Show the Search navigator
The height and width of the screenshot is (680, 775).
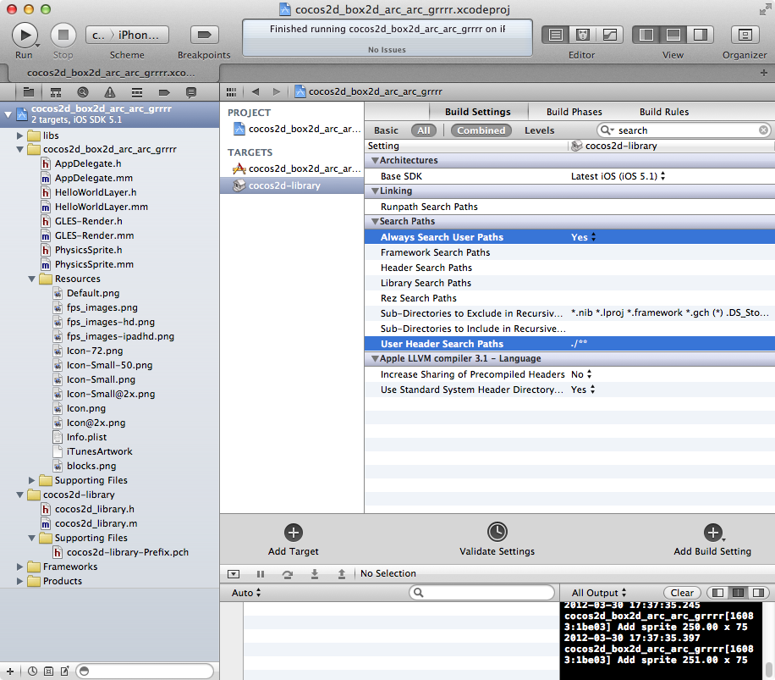(83, 92)
